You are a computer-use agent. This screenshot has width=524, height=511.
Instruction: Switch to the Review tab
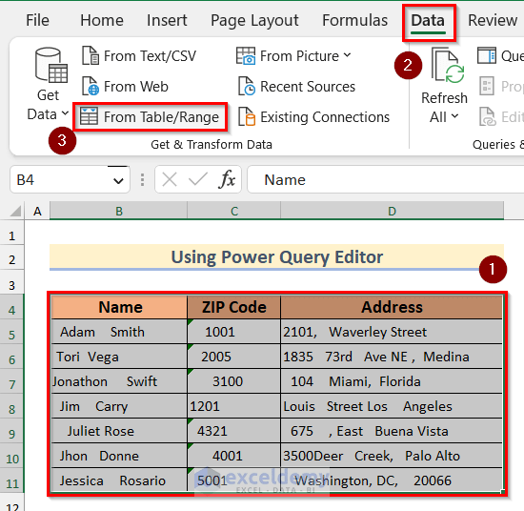493,20
